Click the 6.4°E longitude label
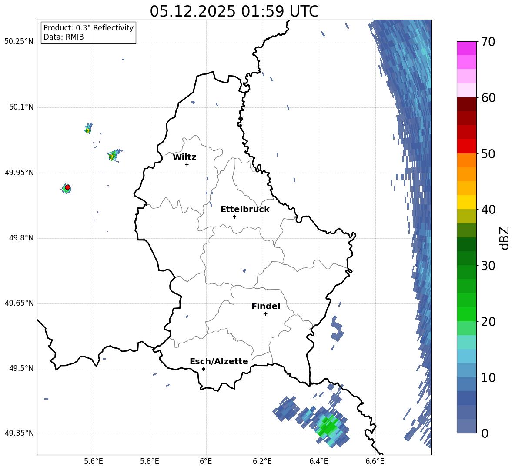This screenshot has width=515, height=470. [x=318, y=461]
